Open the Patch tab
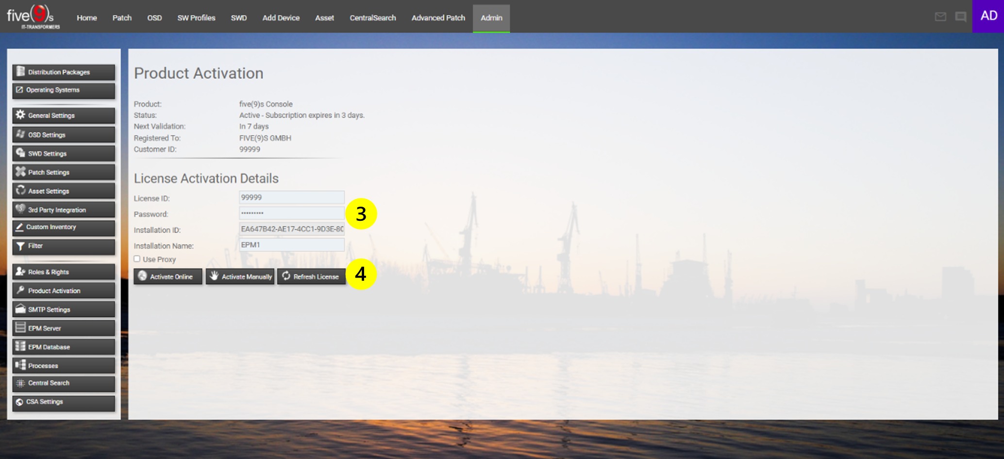Screen dimensions: 1004x459 122,17
